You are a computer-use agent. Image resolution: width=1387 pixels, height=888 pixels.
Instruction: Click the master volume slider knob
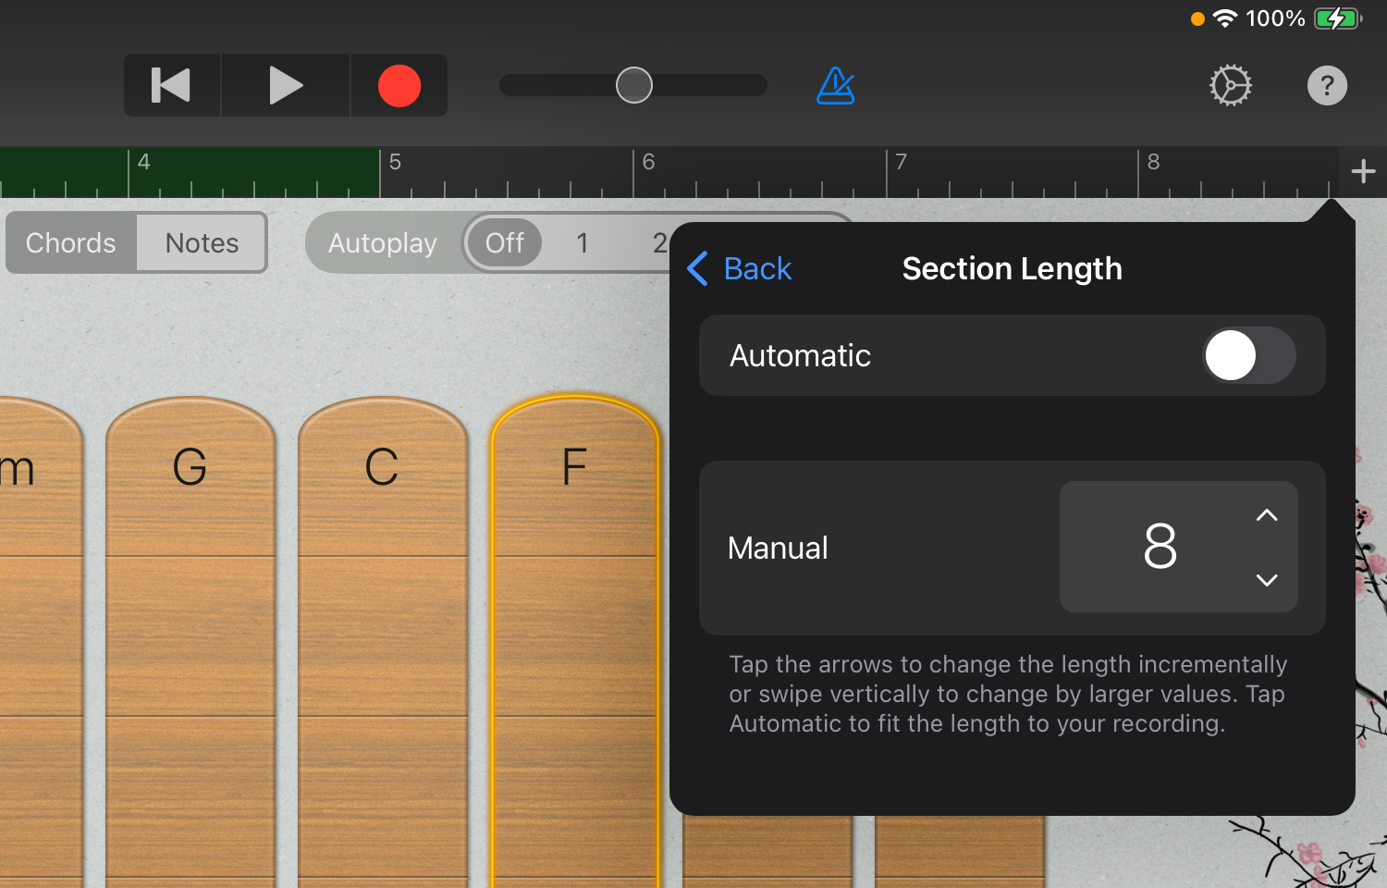point(634,85)
